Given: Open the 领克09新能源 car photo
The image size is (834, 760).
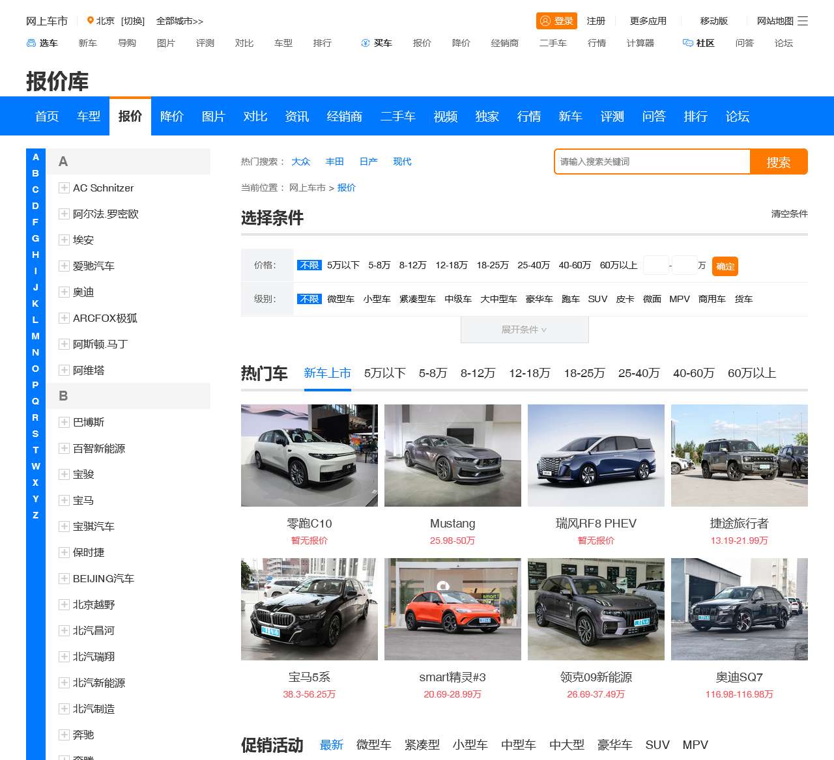Looking at the screenshot, I should pyautogui.click(x=596, y=609).
